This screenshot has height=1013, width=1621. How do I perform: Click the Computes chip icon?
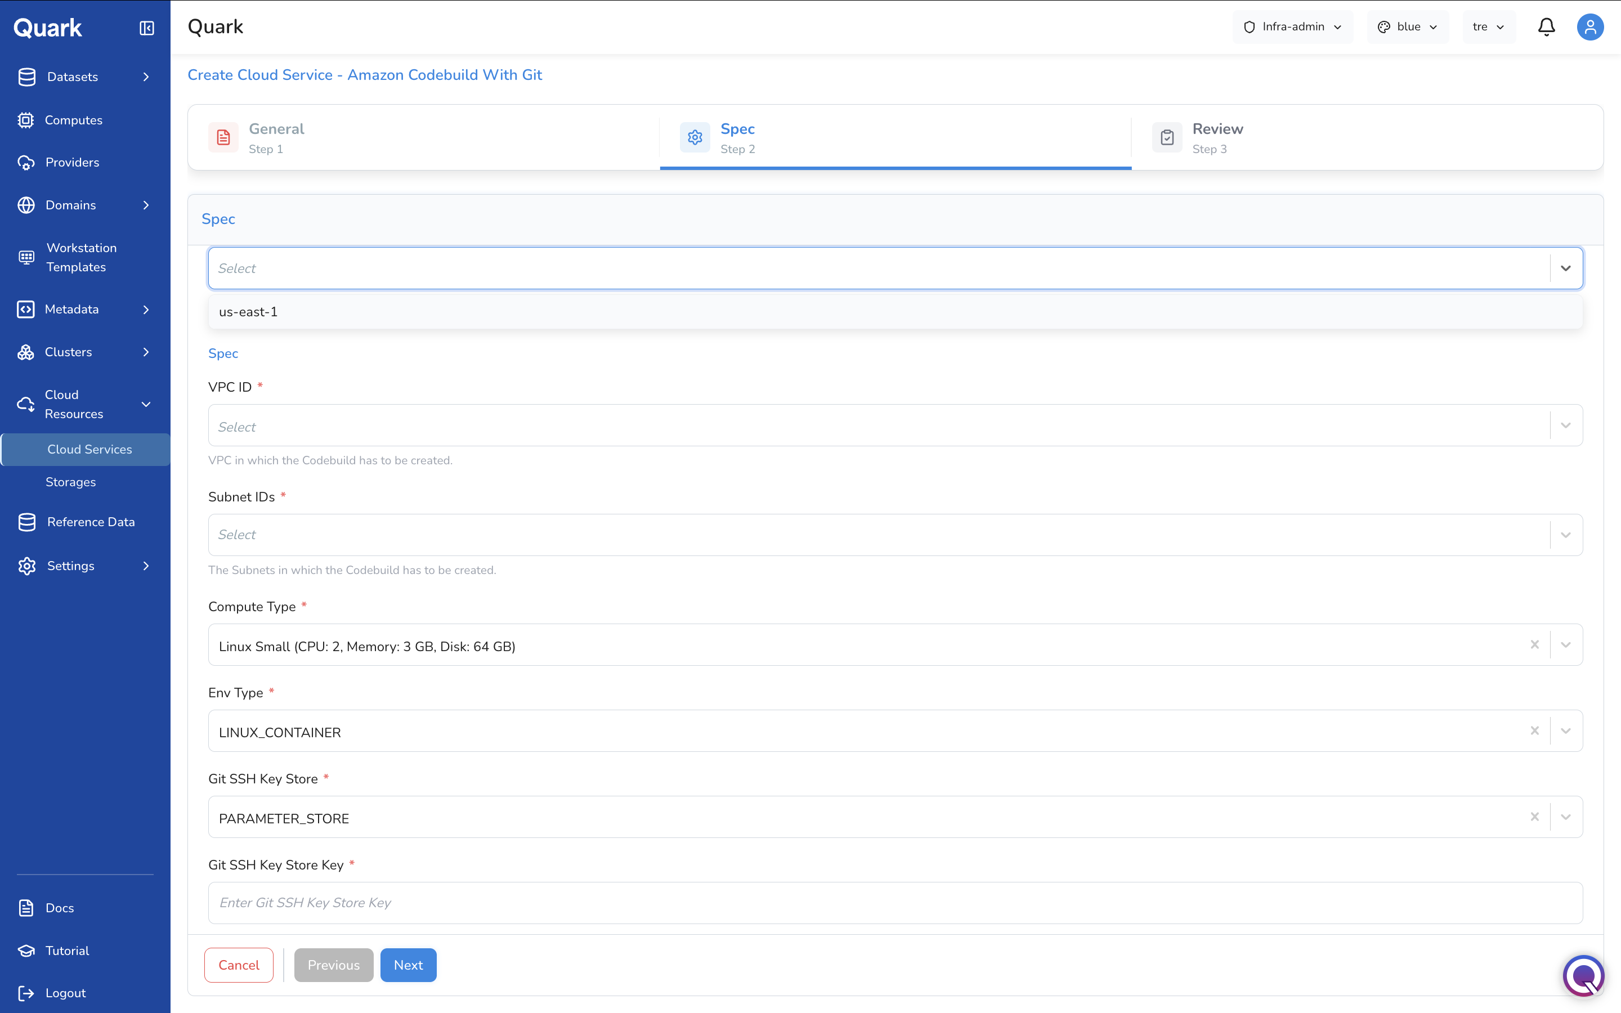click(x=25, y=120)
